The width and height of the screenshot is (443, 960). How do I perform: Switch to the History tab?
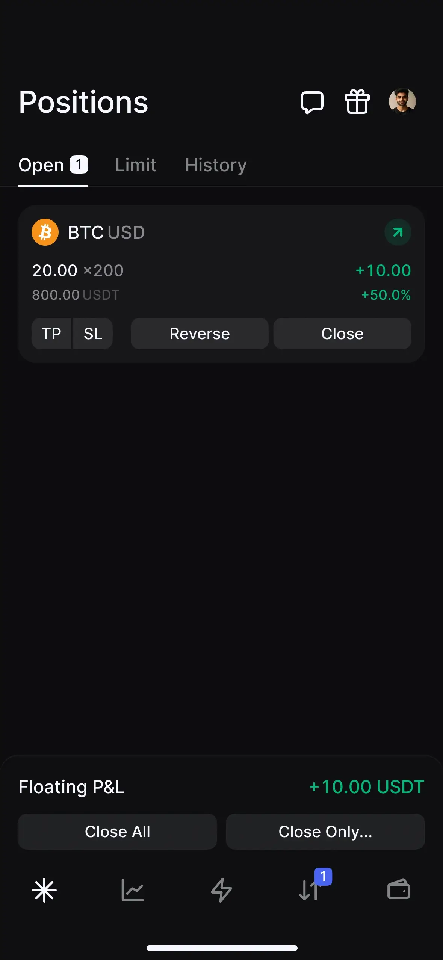point(216,165)
